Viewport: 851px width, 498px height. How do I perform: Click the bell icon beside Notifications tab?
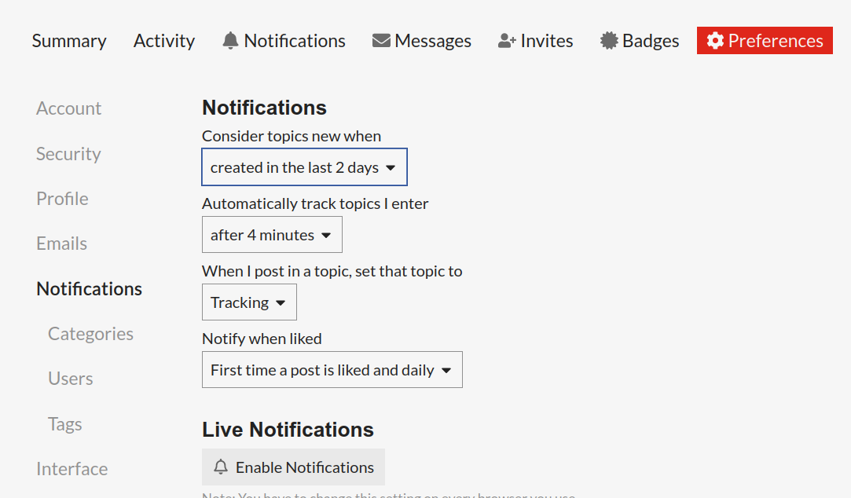tap(231, 41)
